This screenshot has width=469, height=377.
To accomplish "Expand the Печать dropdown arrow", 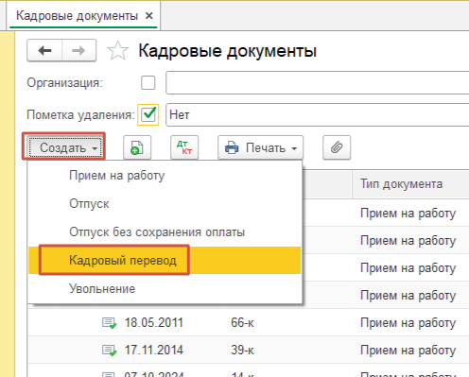I will point(294,148).
